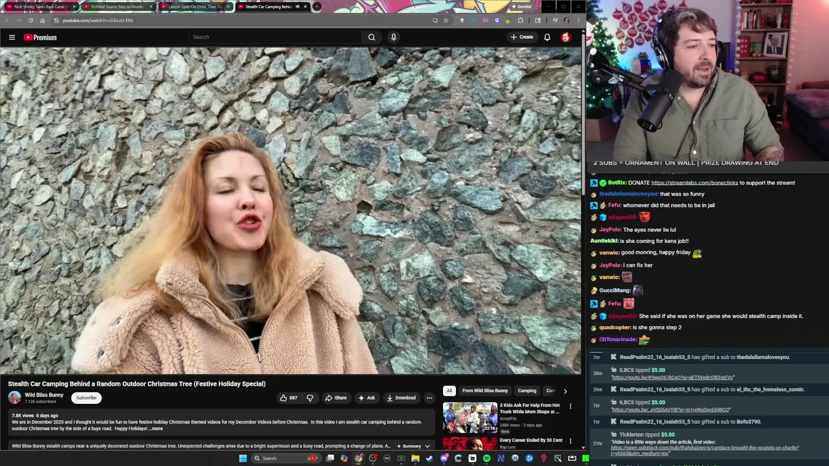Open Tickleton's open.substack.com link
Viewport: 829px width, 466px height.
pos(705,450)
